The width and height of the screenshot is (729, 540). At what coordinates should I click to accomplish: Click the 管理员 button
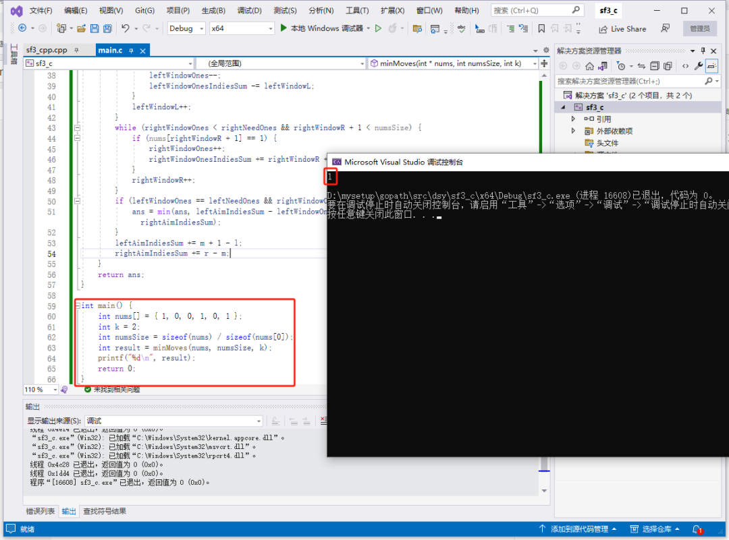(x=700, y=28)
